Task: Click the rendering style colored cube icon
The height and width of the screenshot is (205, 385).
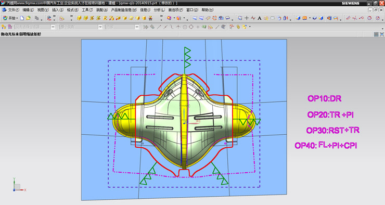Action: tap(179, 18)
